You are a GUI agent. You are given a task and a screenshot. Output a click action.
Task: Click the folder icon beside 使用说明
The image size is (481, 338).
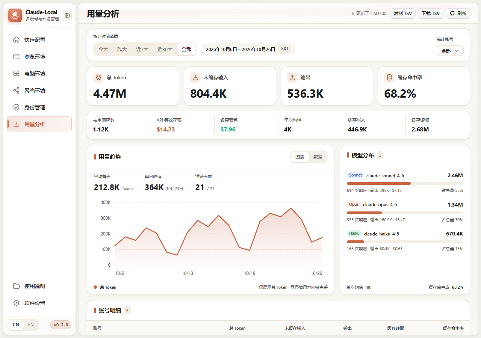(x=16, y=286)
